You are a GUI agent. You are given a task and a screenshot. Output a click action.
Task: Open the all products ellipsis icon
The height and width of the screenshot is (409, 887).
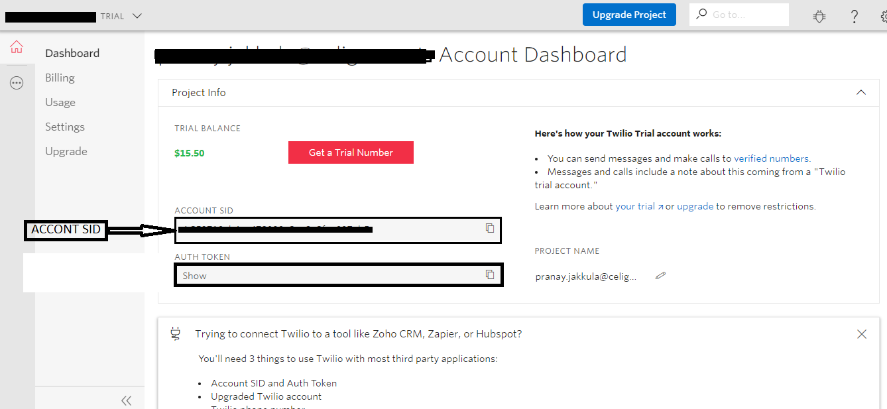[17, 83]
